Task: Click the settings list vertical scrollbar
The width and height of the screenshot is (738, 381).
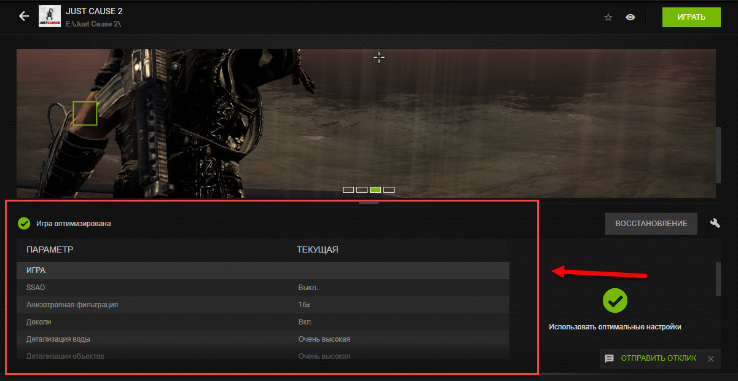Action: 718,280
